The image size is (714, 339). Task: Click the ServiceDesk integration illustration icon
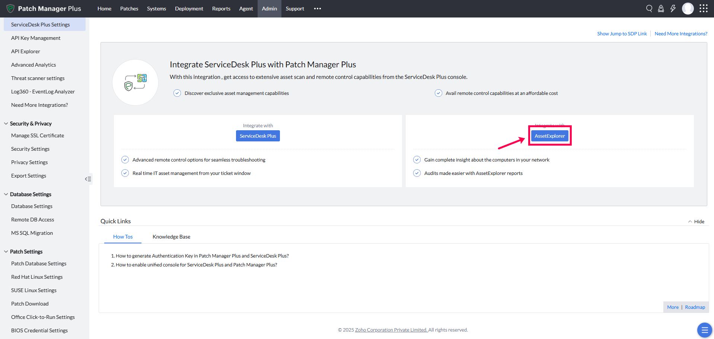[x=136, y=82]
